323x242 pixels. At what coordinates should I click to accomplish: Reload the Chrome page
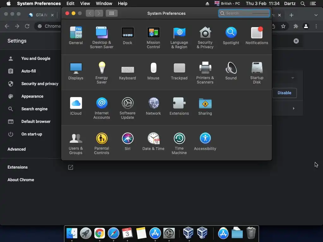(x=27, y=26)
